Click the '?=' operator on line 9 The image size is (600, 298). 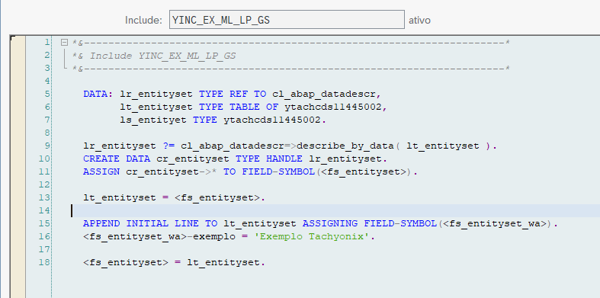pyautogui.click(x=168, y=146)
